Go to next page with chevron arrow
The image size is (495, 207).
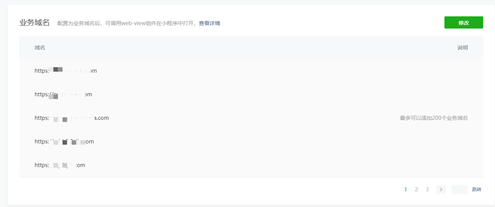(x=441, y=189)
